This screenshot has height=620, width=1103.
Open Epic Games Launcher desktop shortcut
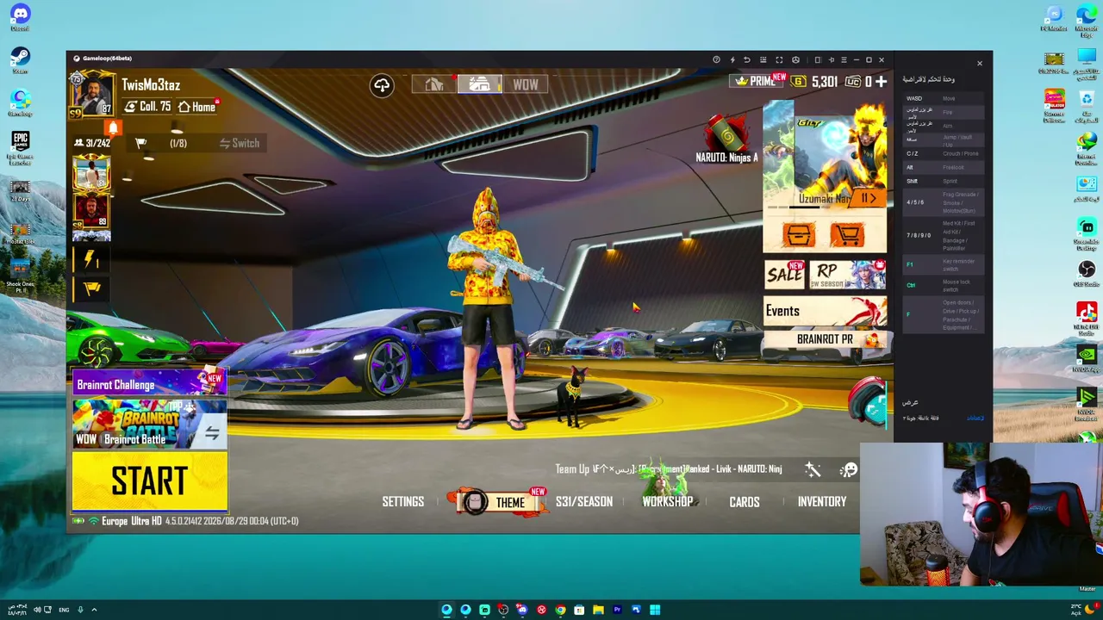coord(20,146)
